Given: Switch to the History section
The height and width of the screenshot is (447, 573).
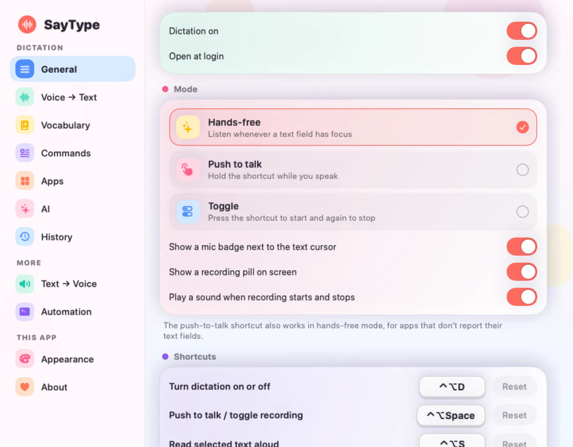Looking at the screenshot, I should click(x=73, y=237).
